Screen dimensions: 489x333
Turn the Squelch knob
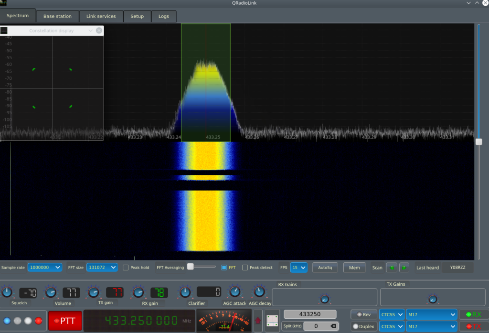coord(7,291)
